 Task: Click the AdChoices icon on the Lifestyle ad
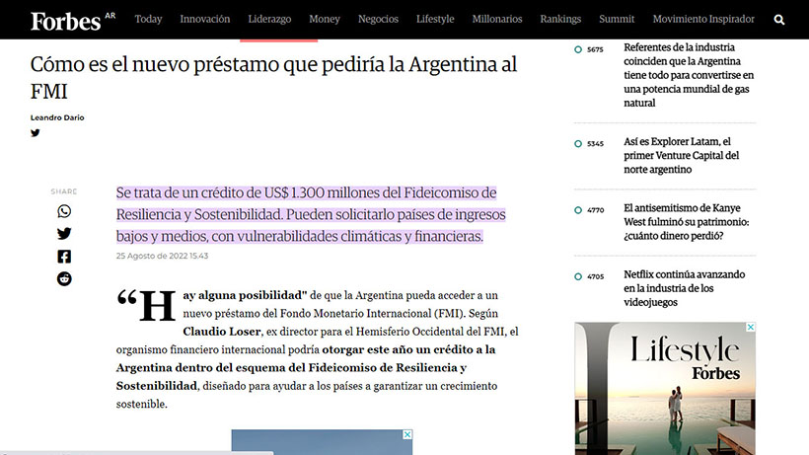pos(750,328)
